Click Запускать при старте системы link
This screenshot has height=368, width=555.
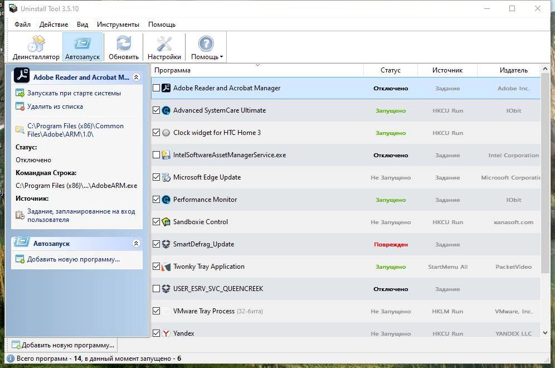(x=74, y=93)
